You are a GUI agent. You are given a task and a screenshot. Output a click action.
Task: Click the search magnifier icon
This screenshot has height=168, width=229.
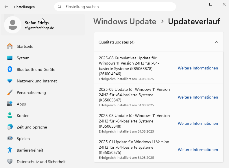click(x=60, y=7)
